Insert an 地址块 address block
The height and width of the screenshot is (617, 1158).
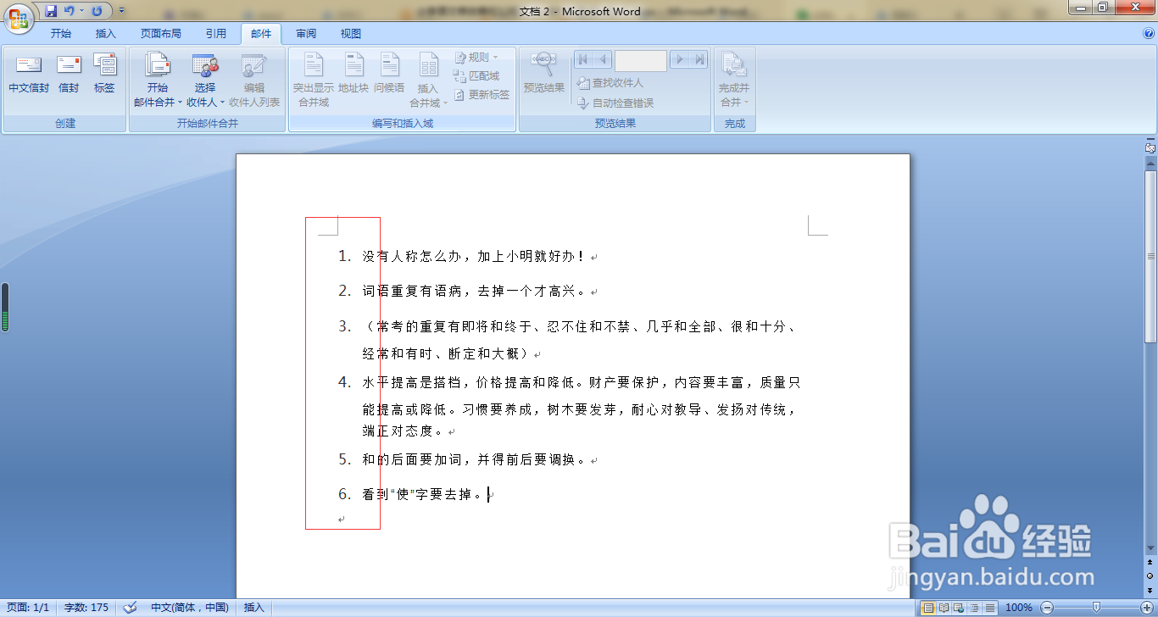click(354, 74)
